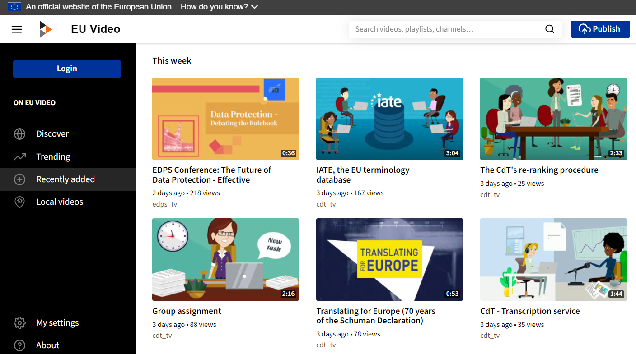This screenshot has height=354, width=636.
Task: Visit cdt_tv channel under the IATE video
Action: [326, 204]
